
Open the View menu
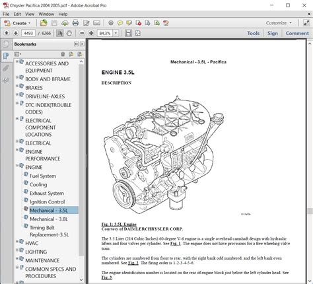tap(30, 14)
